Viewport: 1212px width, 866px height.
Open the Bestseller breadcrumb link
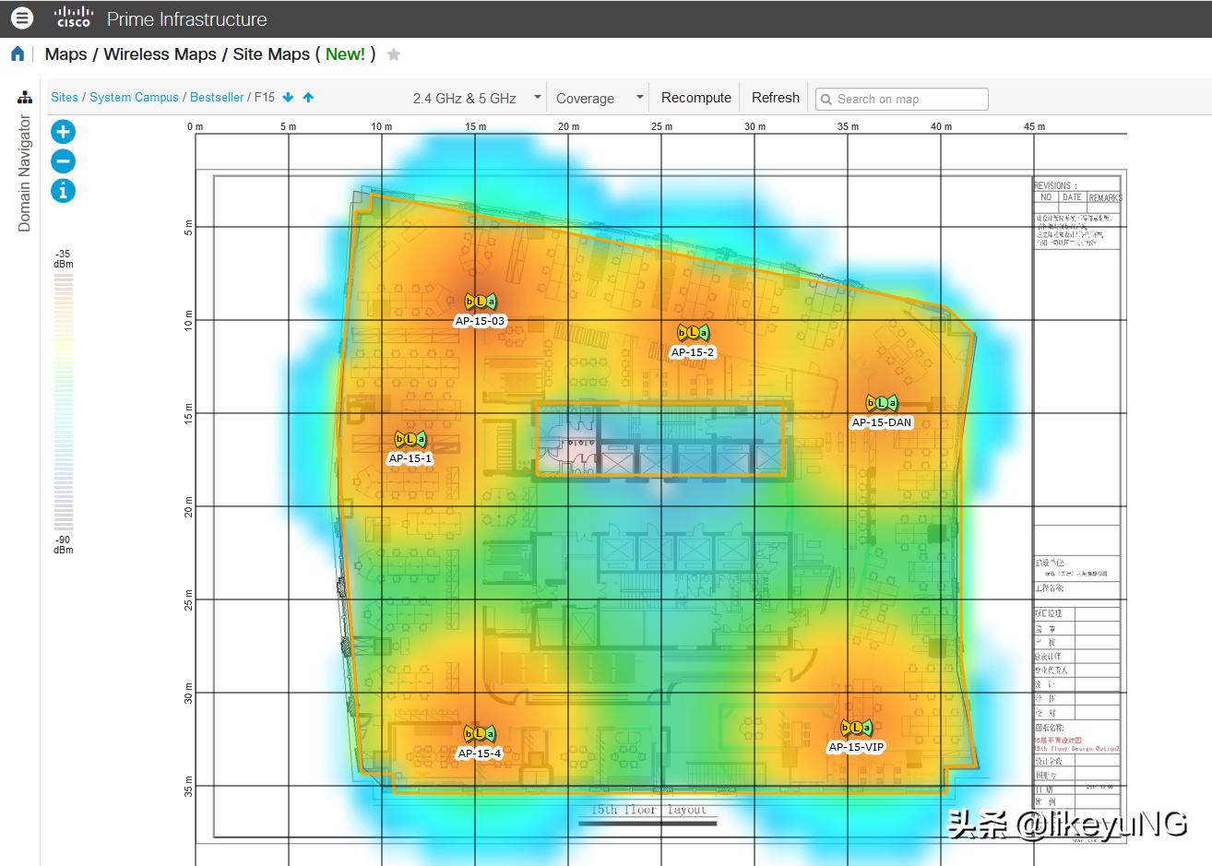(217, 97)
